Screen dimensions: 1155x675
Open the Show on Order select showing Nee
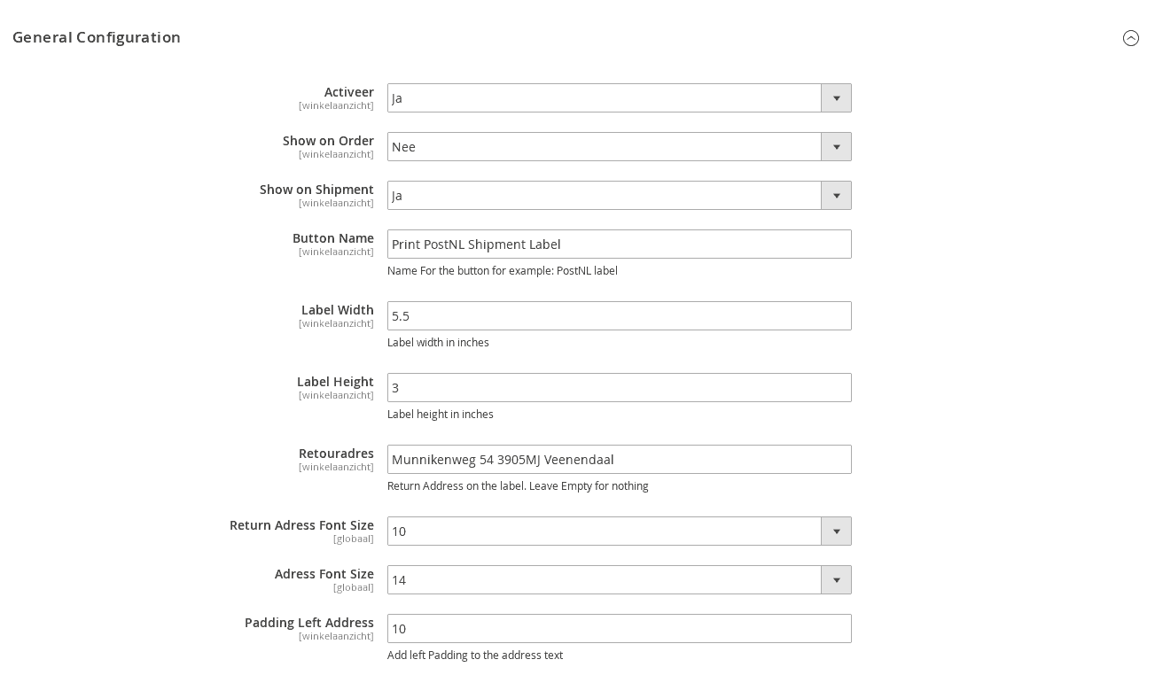pos(619,147)
